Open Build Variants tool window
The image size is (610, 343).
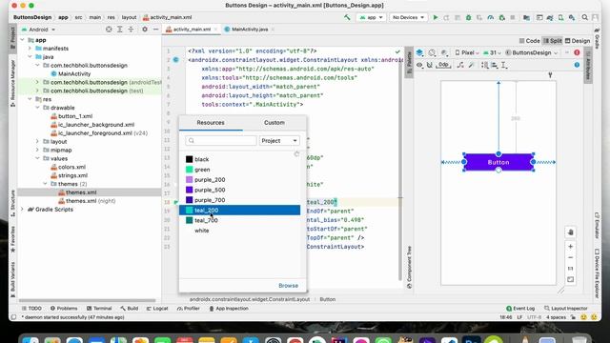click(x=12, y=280)
